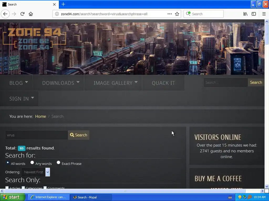Viewport: 269px width, 201px height.
Task: Go back to the previous page
Action: click(x=5, y=14)
